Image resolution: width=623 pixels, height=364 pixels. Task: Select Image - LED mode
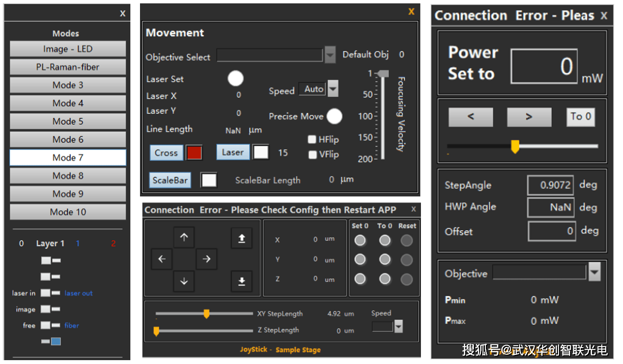(68, 49)
